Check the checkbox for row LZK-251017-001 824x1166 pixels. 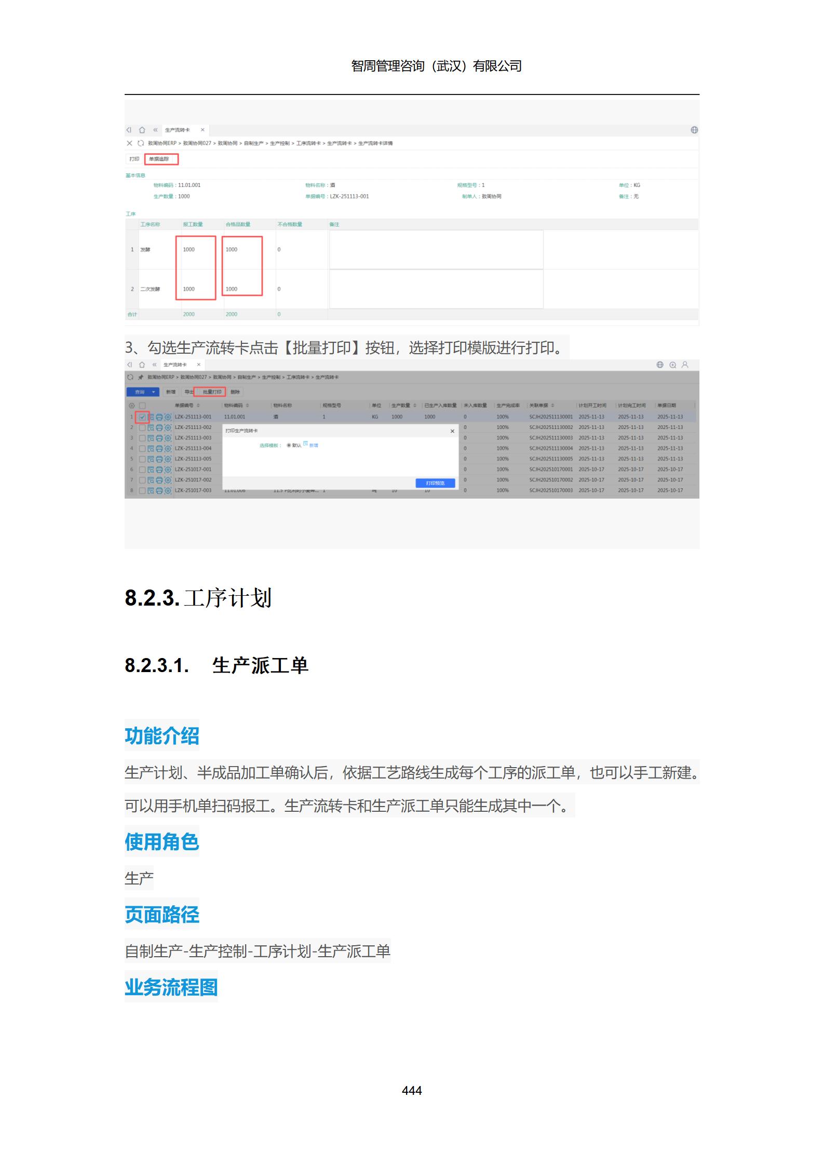click(x=142, y=470)
